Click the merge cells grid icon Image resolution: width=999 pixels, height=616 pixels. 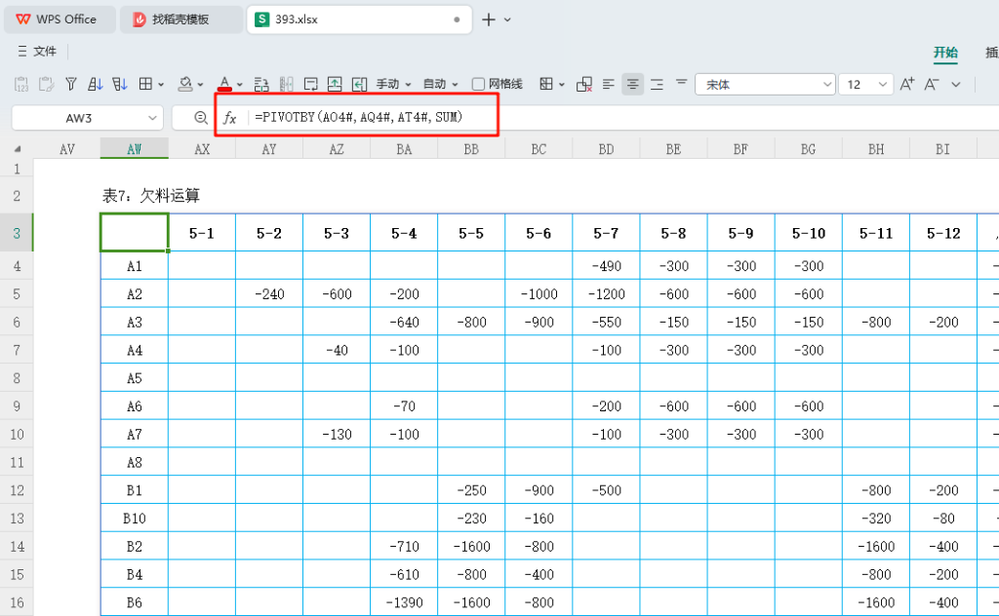coord(546,84)
